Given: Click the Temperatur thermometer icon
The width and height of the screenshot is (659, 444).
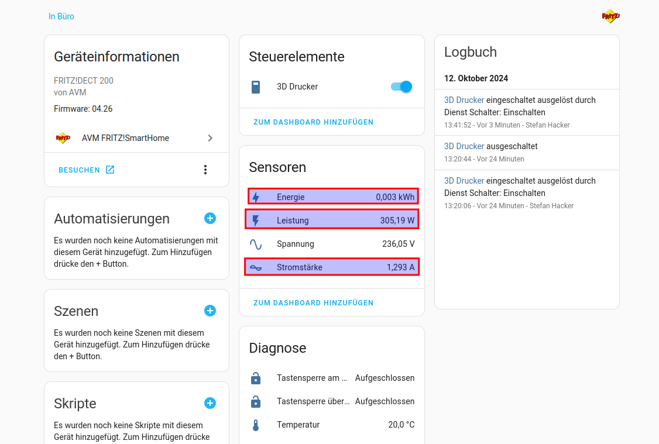Looking at the screenshot, I should click(x=256, y=425).
